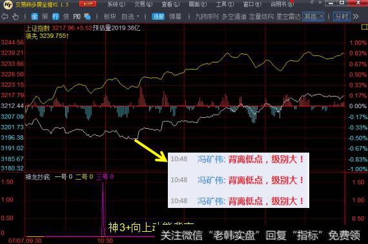Select the blue 全 toolbar icon
The height and width of the screenshot is (244, 368).
(34, 16)
